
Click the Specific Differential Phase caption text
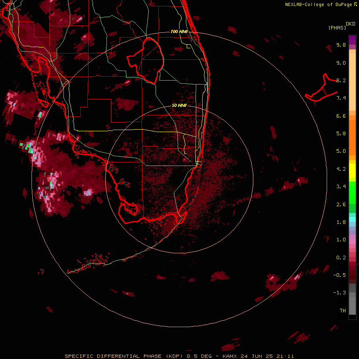click(x=179, y=356)
